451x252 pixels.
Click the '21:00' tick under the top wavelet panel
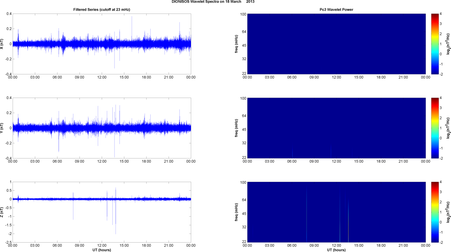(403, 77)
